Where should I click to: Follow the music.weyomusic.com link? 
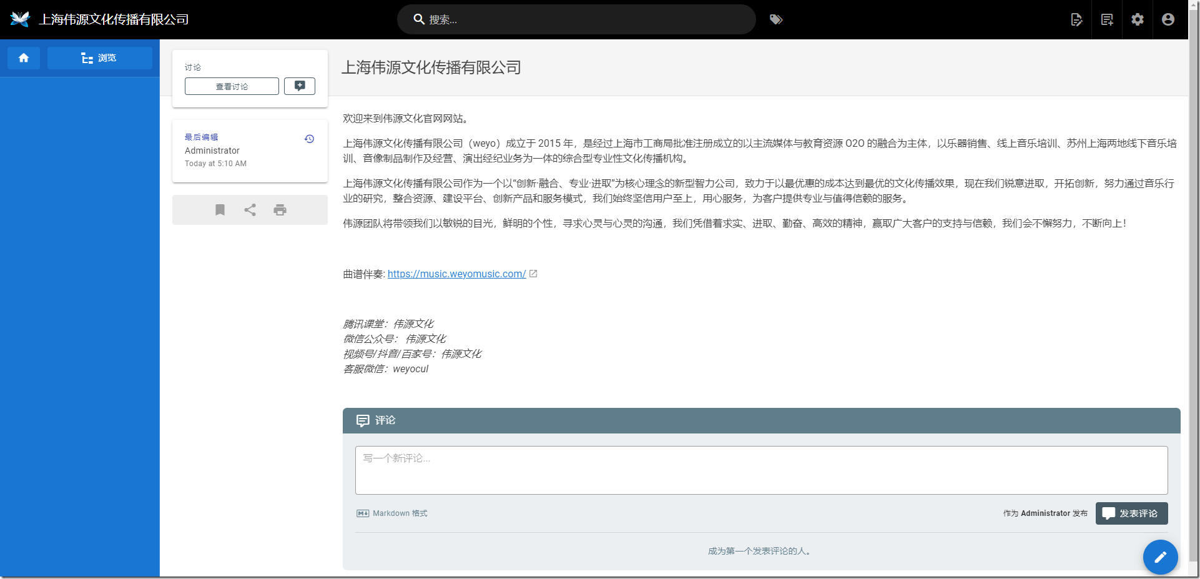tap(456, 274)
